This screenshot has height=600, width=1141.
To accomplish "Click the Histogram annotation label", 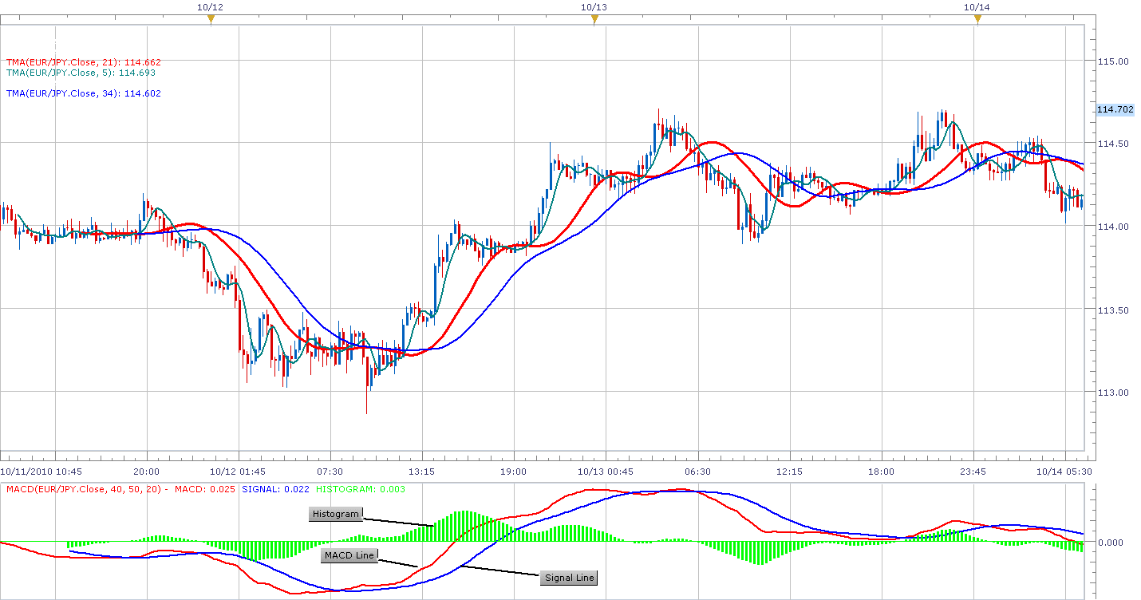I will point(336,514).
